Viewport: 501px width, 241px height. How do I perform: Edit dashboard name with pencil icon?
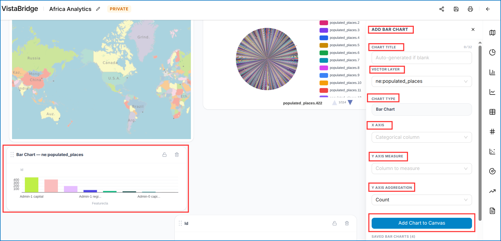point(98,9)
